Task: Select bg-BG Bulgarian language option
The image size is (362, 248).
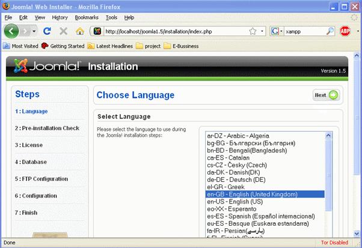Action: [265, 143]
